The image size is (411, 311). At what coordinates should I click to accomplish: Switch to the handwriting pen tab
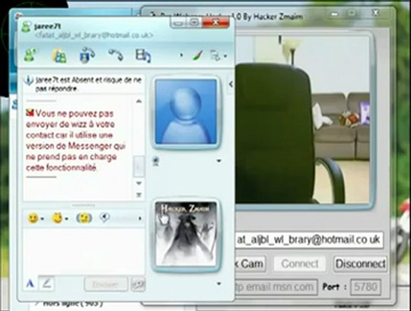coord(47,283)
